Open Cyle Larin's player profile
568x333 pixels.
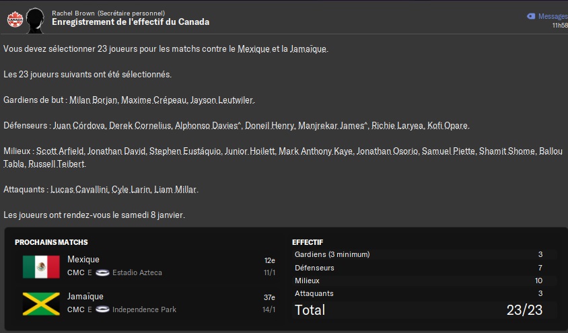click(x=131, y=189)
